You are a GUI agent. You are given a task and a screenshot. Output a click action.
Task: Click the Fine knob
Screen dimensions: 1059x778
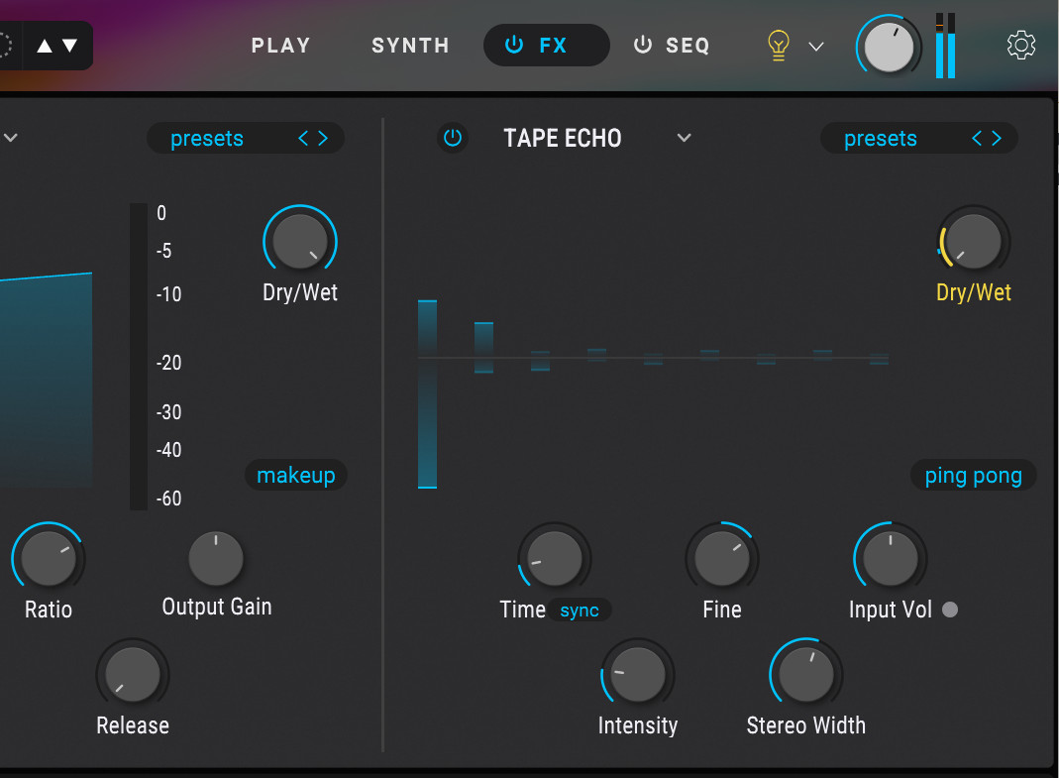[722, 558]
